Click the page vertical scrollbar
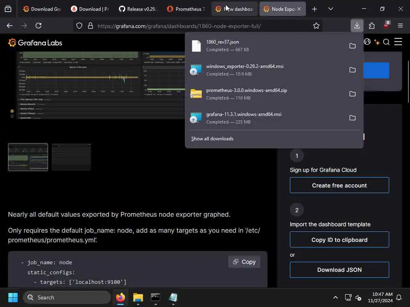 [x=408, y=82]
